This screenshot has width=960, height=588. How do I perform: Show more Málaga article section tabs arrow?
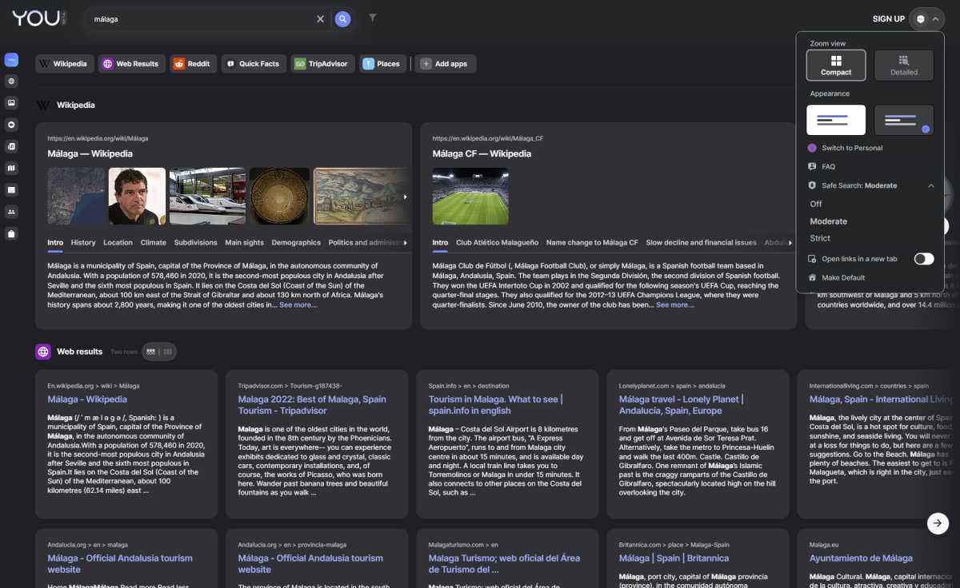coord(406,243)
